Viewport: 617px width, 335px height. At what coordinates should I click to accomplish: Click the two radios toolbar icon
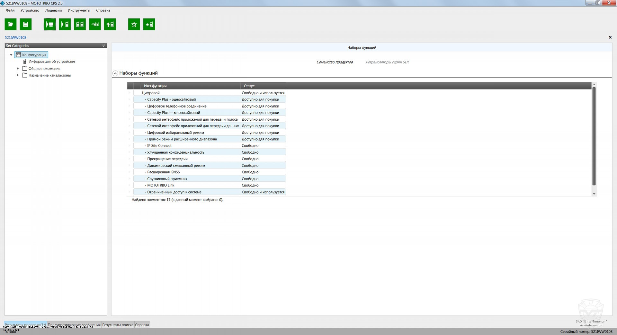[80, 24]
